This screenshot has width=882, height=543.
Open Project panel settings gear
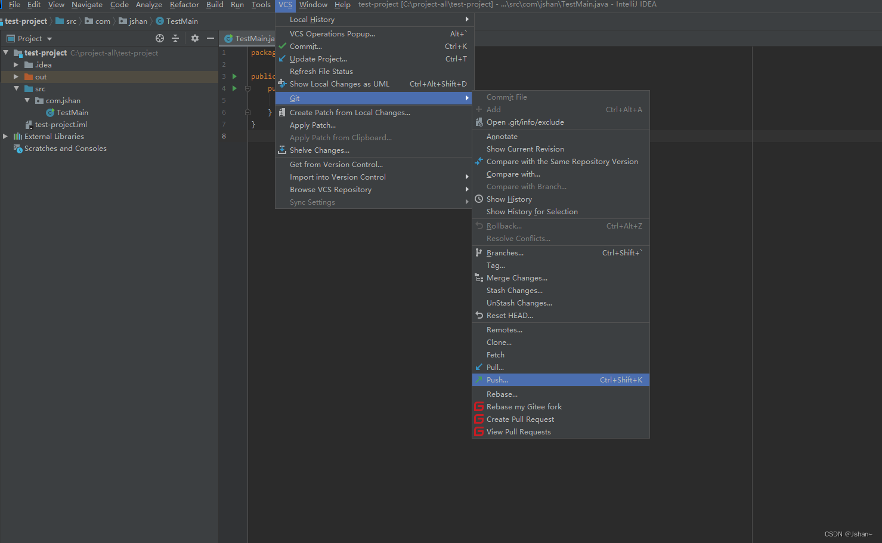tap(195, 38)
